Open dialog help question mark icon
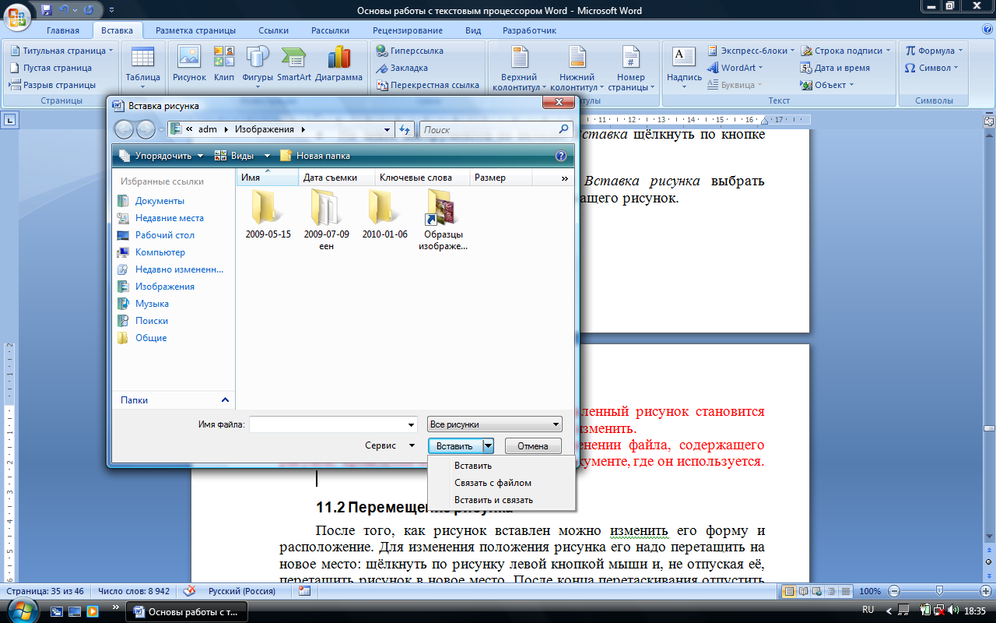Image resolution: width=996 pixels, height=623 pixels. click(560, 156)
